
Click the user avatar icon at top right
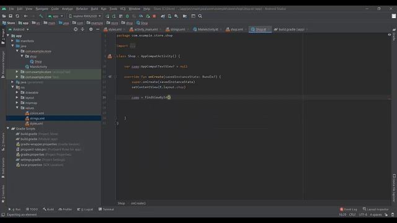point(394,16)
